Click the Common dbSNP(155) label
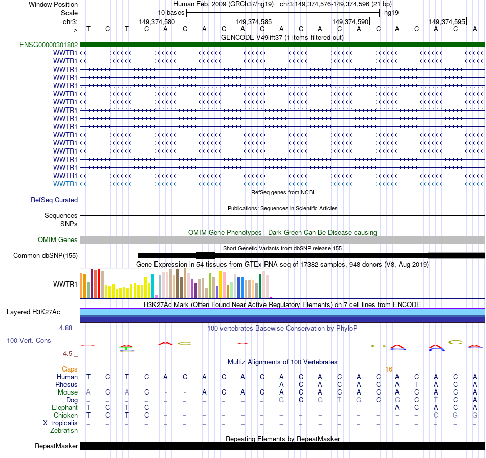This screenshot has height=458, width=486. 45,255
